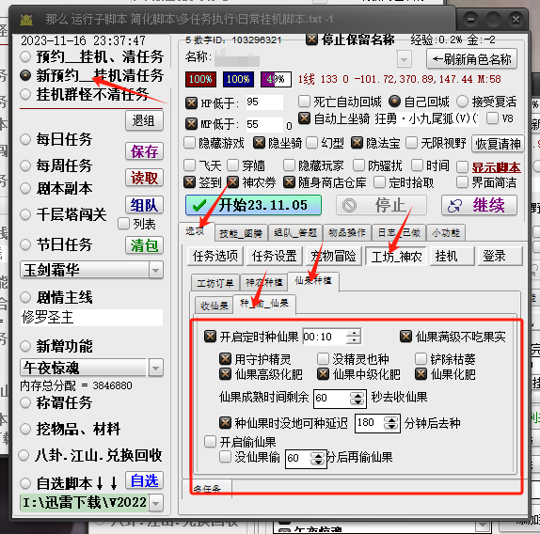
Task: Open the 挂机 tab
Action: [452, 257]
